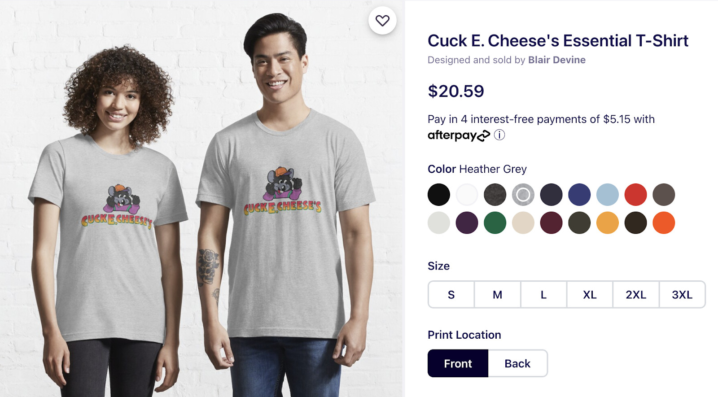Click the T-shirt model product photo
The image size is (718, 397).
coord(202,198)
